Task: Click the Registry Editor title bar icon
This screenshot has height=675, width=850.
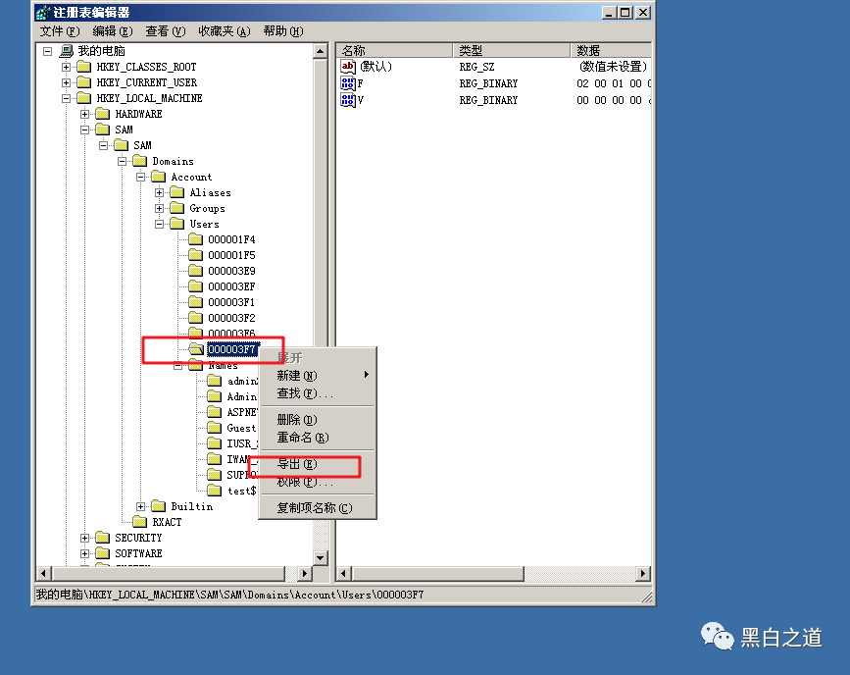Action: pos(43,13)
